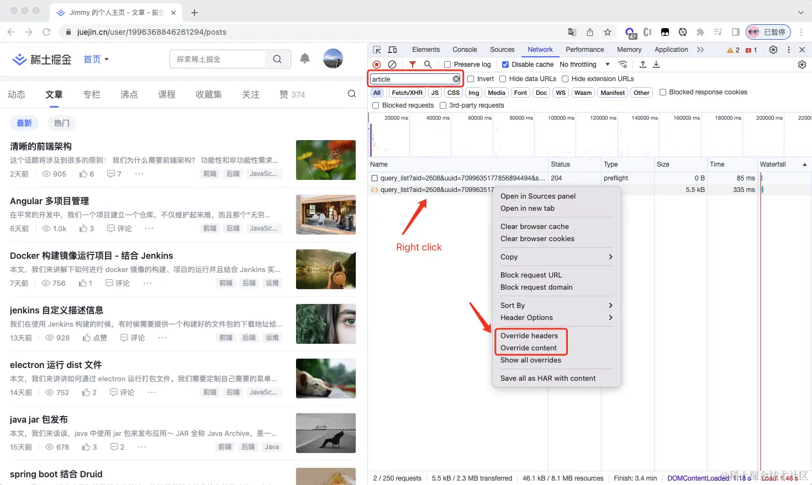Screen dimensions: 812x485
Task: Filter requests by JS type
Action: pyautogui.click(x=435, y=93)
